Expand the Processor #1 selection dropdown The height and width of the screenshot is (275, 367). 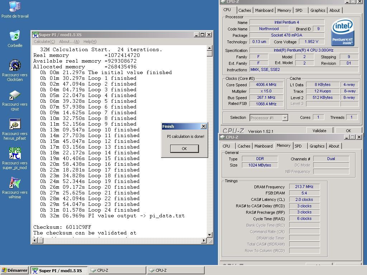click(x=285, y=118)
